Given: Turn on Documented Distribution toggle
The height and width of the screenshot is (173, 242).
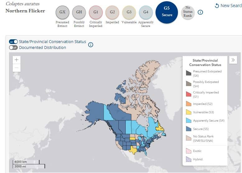Looking at the screenshot, I should [13, 48].
